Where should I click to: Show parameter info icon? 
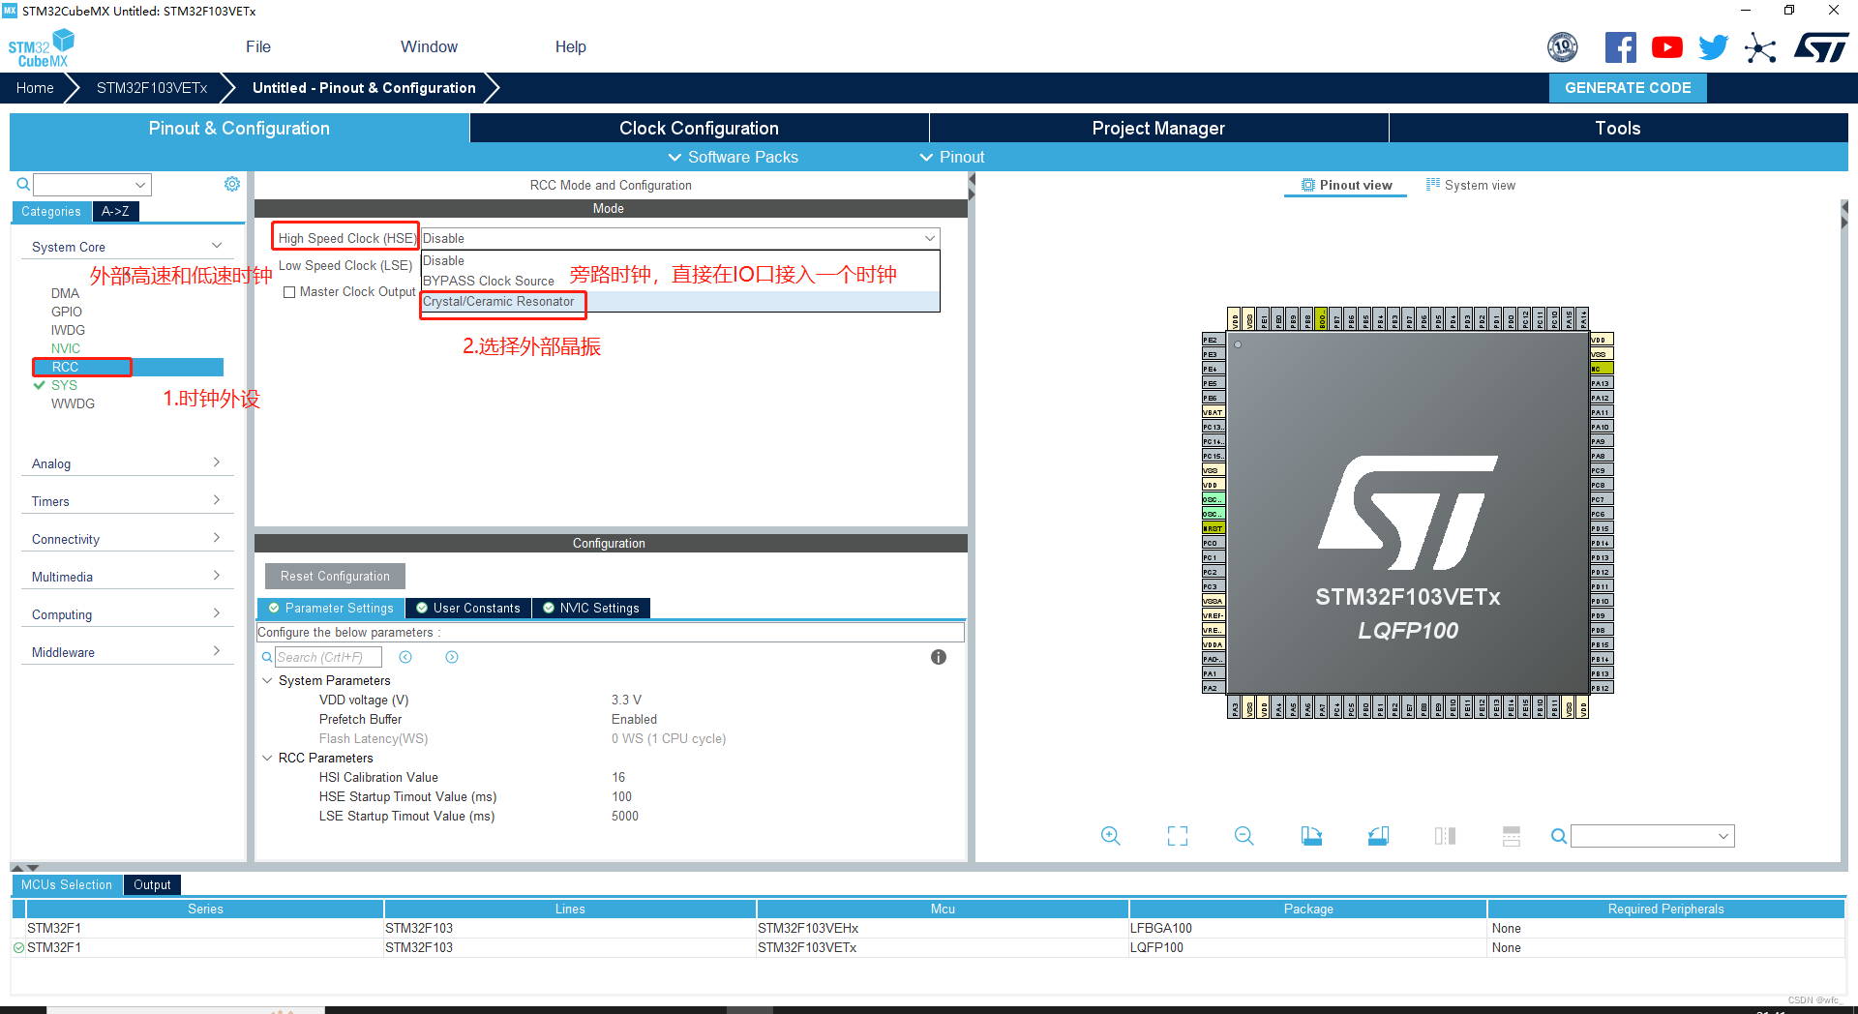point(939,657)
